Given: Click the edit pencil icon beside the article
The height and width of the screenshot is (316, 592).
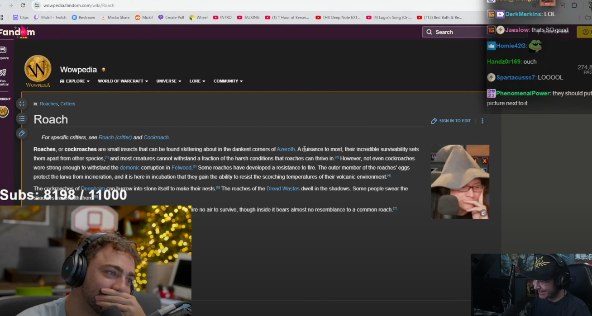Looking at the screenshot, I should click(x=21, y=133).
